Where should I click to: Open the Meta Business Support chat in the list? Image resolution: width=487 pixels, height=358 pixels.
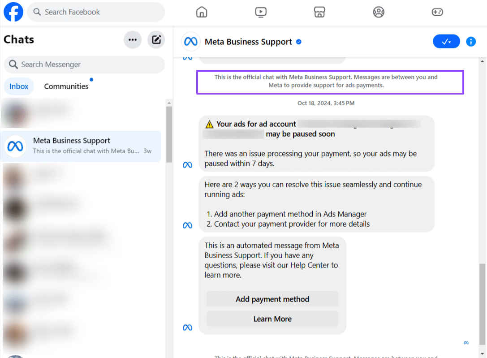tap(81, 146)
